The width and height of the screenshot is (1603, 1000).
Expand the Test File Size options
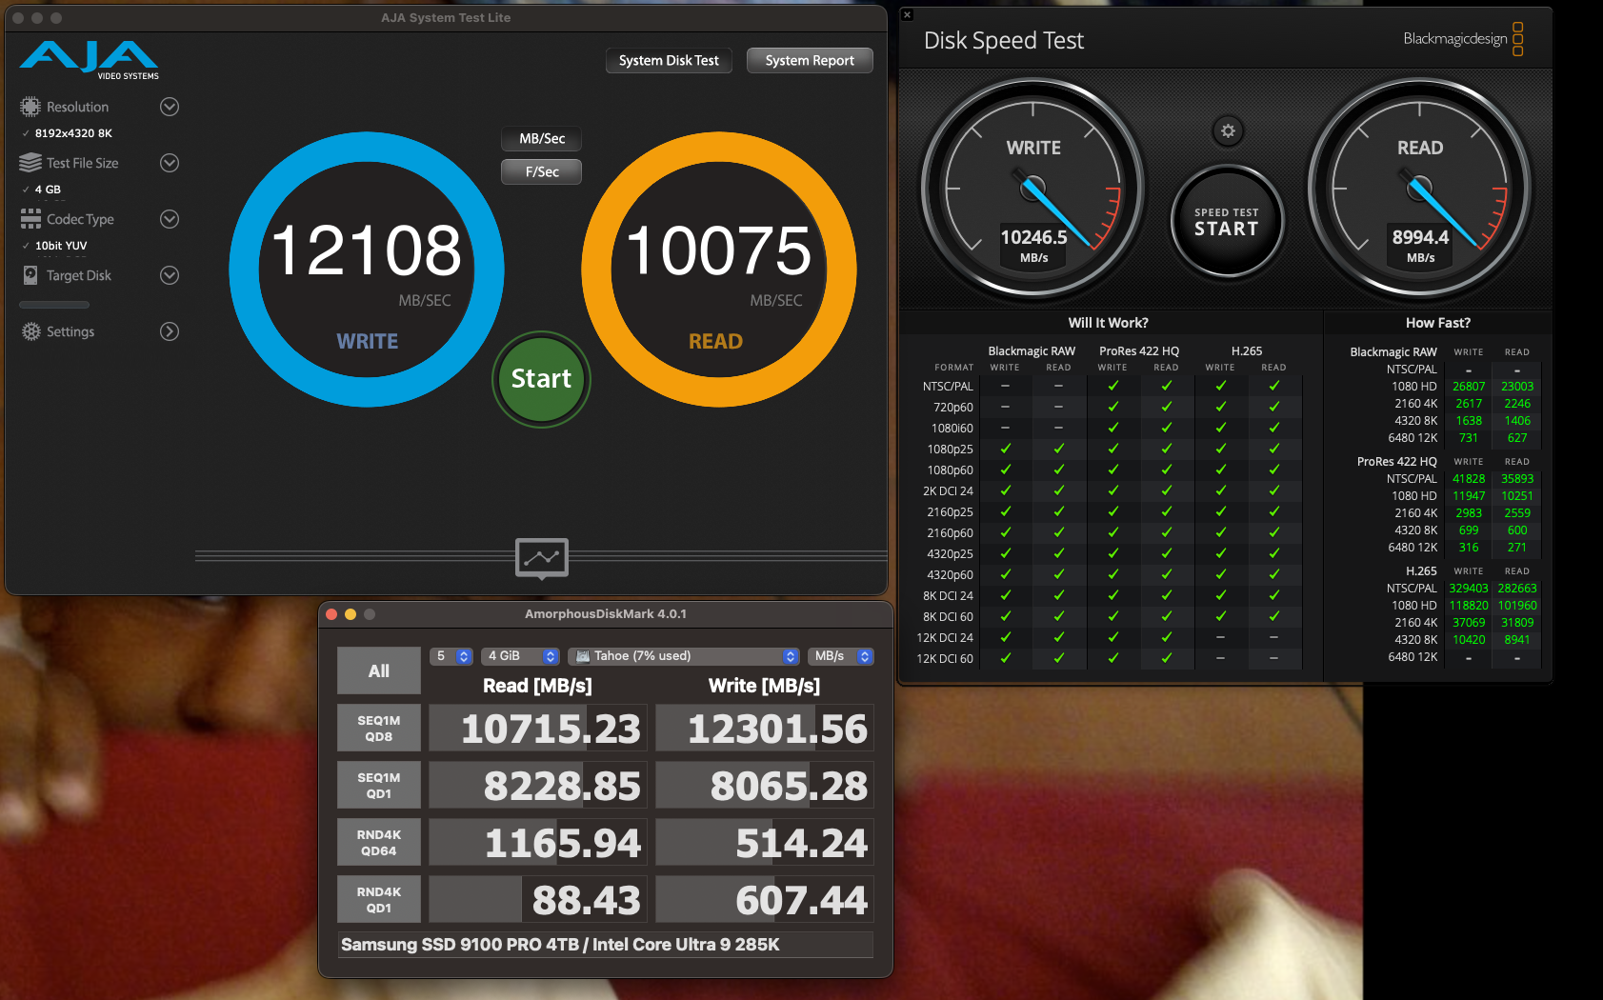coord(170,163)
